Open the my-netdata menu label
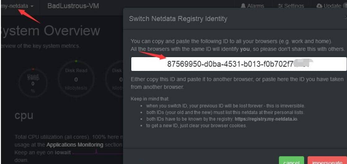This screenshot has height=164, width=347. click(15, 6)
